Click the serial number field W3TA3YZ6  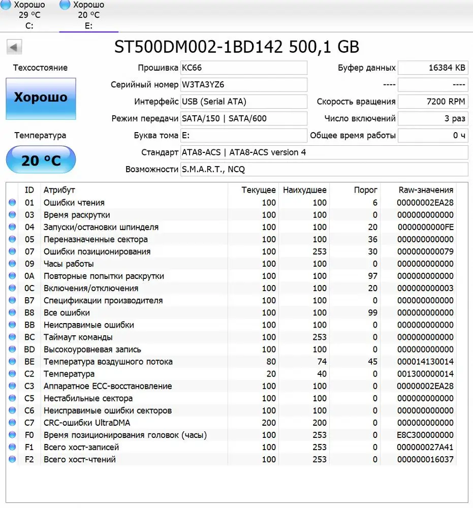[244, 84]
